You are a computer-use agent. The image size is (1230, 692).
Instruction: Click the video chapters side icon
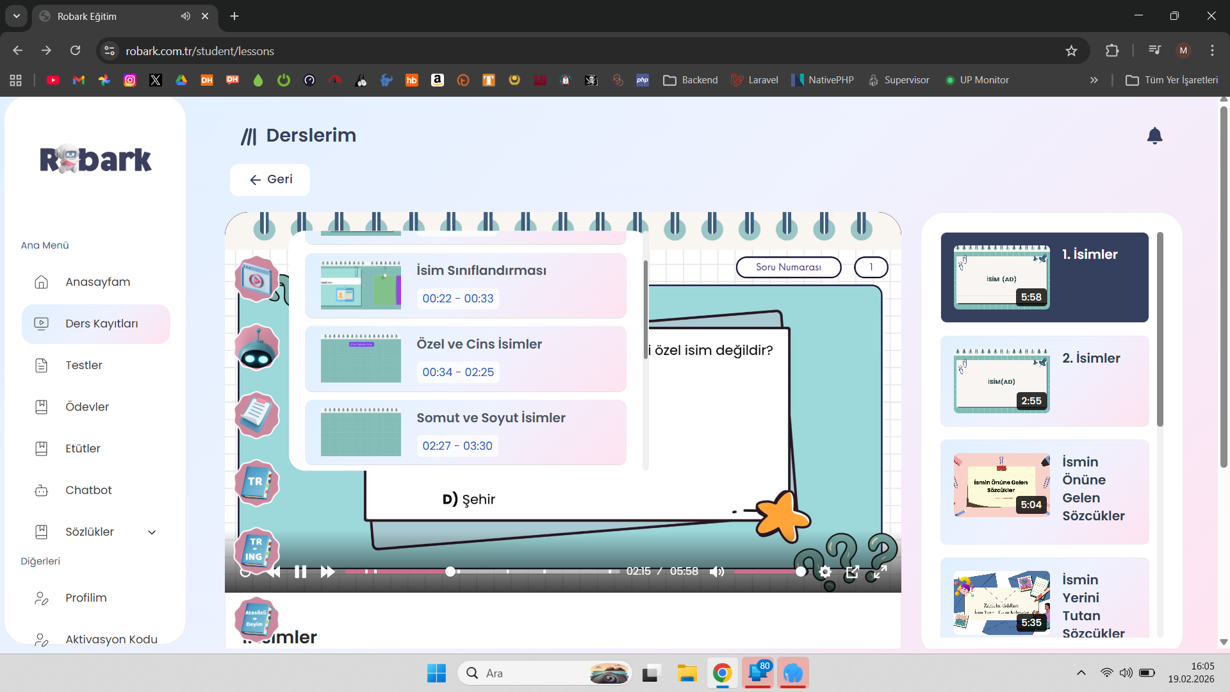coord(256,279)
